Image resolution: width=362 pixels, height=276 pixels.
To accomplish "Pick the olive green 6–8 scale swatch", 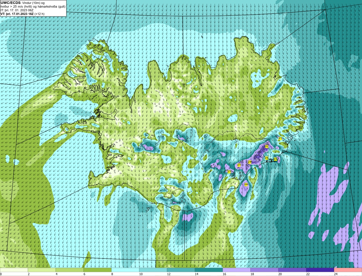I will pos(98,270).
